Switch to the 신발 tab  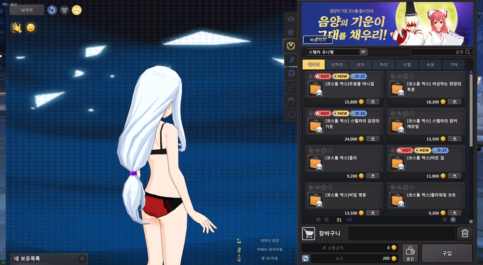(x=407, y=65)
